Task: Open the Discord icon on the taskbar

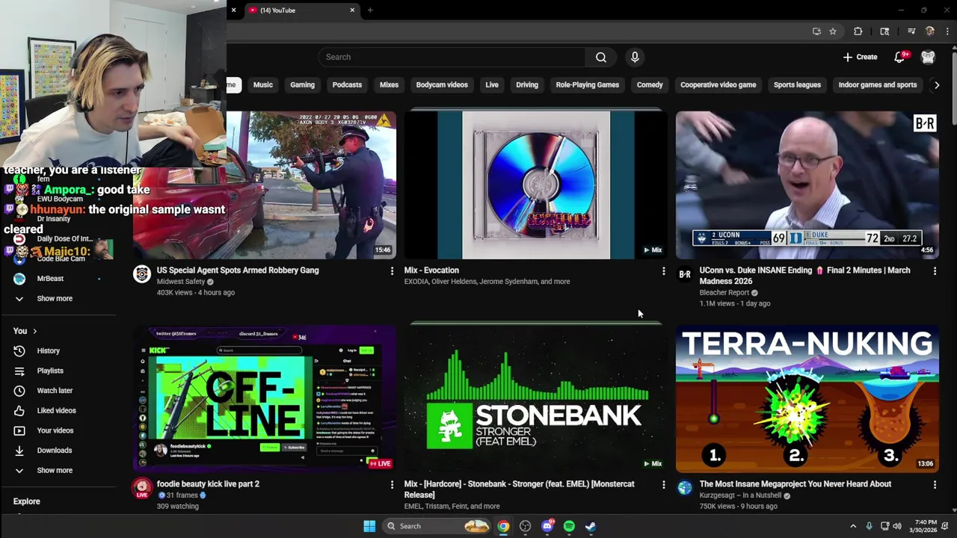Action: tap(547, 526)
